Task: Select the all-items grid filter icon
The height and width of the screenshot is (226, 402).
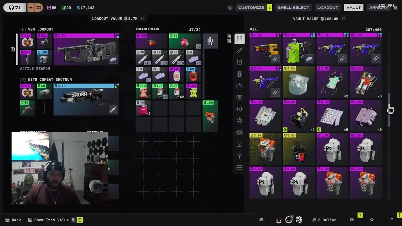Action: pyautogui.click(x=239, y=39)
